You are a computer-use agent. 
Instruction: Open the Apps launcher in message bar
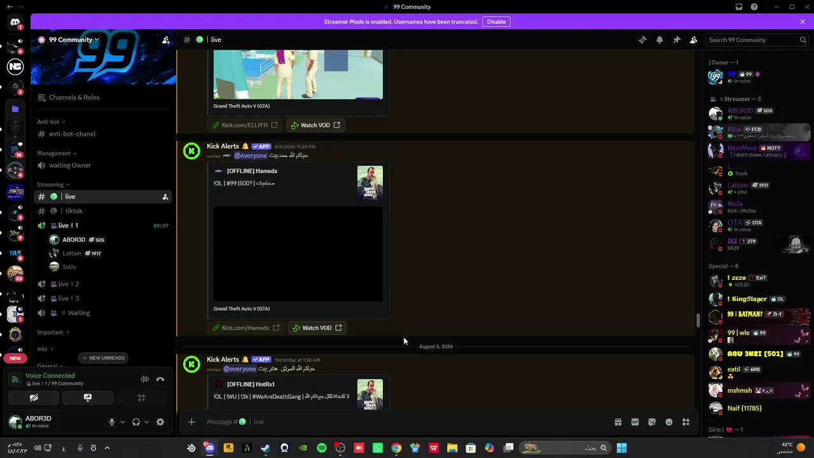point(686,422)
